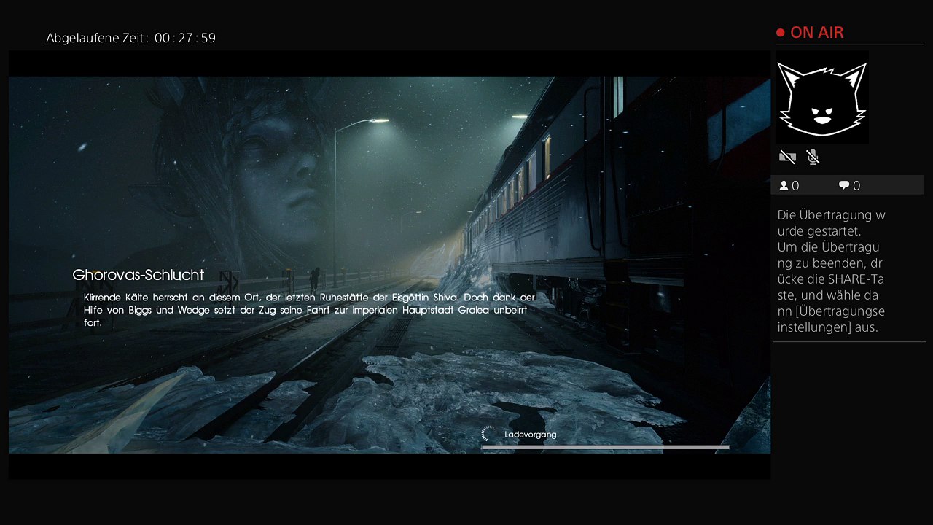Screen dimensions: 933x525
Task: Click the Ghorovas-Schlucht location title
Action: pyautogui.click(x=138, y=275)
